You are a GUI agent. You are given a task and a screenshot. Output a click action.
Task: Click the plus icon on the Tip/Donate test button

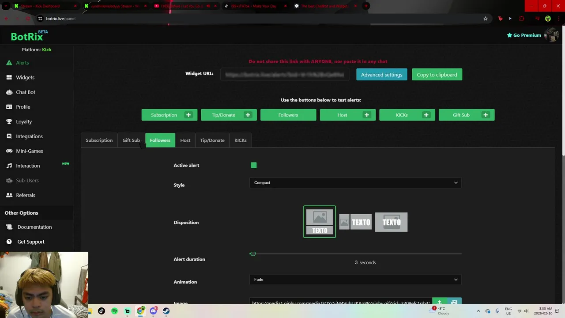pyautogui.click(x=248, y=115)
